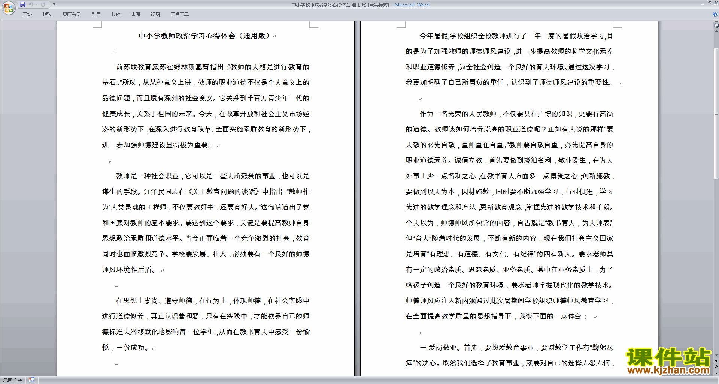Open the undo history dropdown arrow
This screenshot has height=384, width=719.
click(x=36, y=4)
